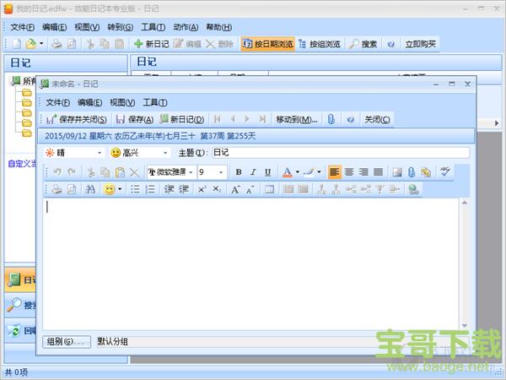
Task: Set justified paragraph alignment
Action: [378, 172]
